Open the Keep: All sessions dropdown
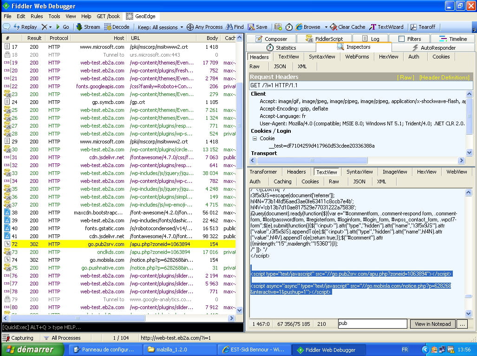The width and height of the screenshot is (477, 356). tap(160, 27)
